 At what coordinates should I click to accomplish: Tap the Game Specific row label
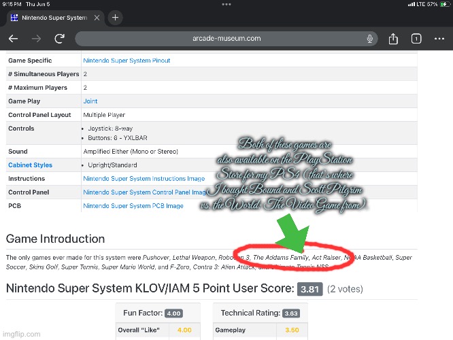(30, 61)
